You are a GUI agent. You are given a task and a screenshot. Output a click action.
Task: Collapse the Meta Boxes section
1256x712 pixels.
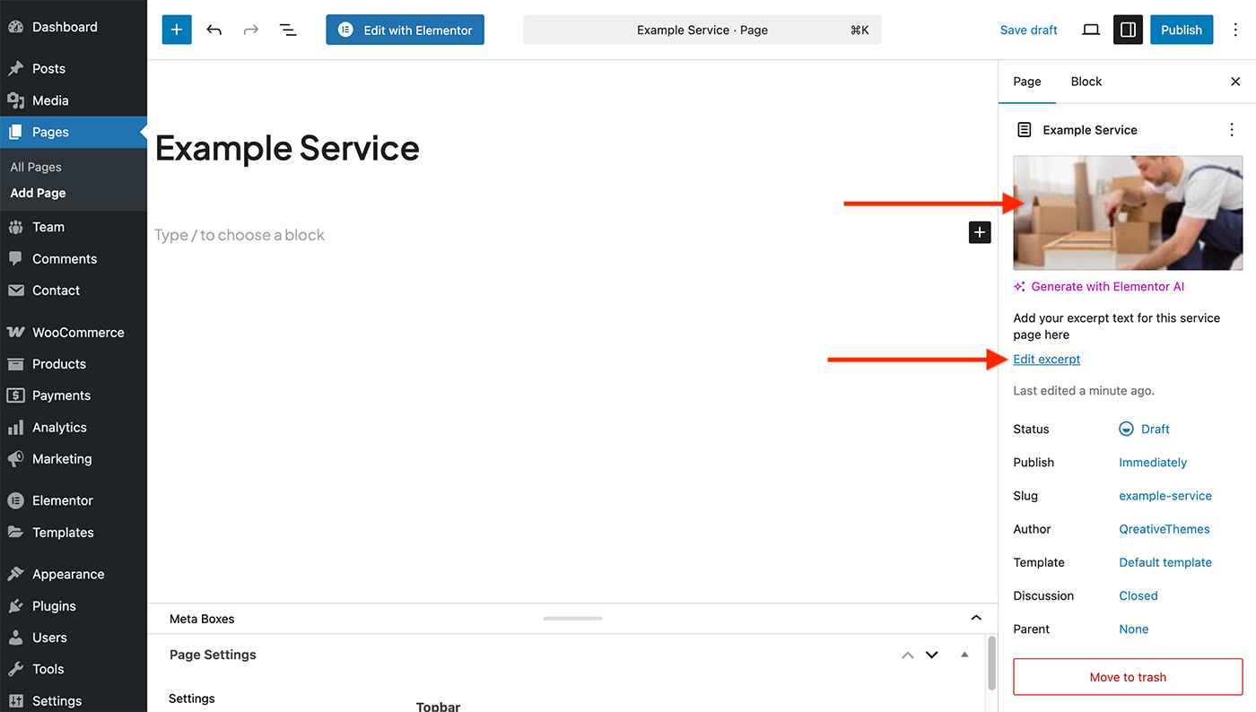click(x=976, y=618)
